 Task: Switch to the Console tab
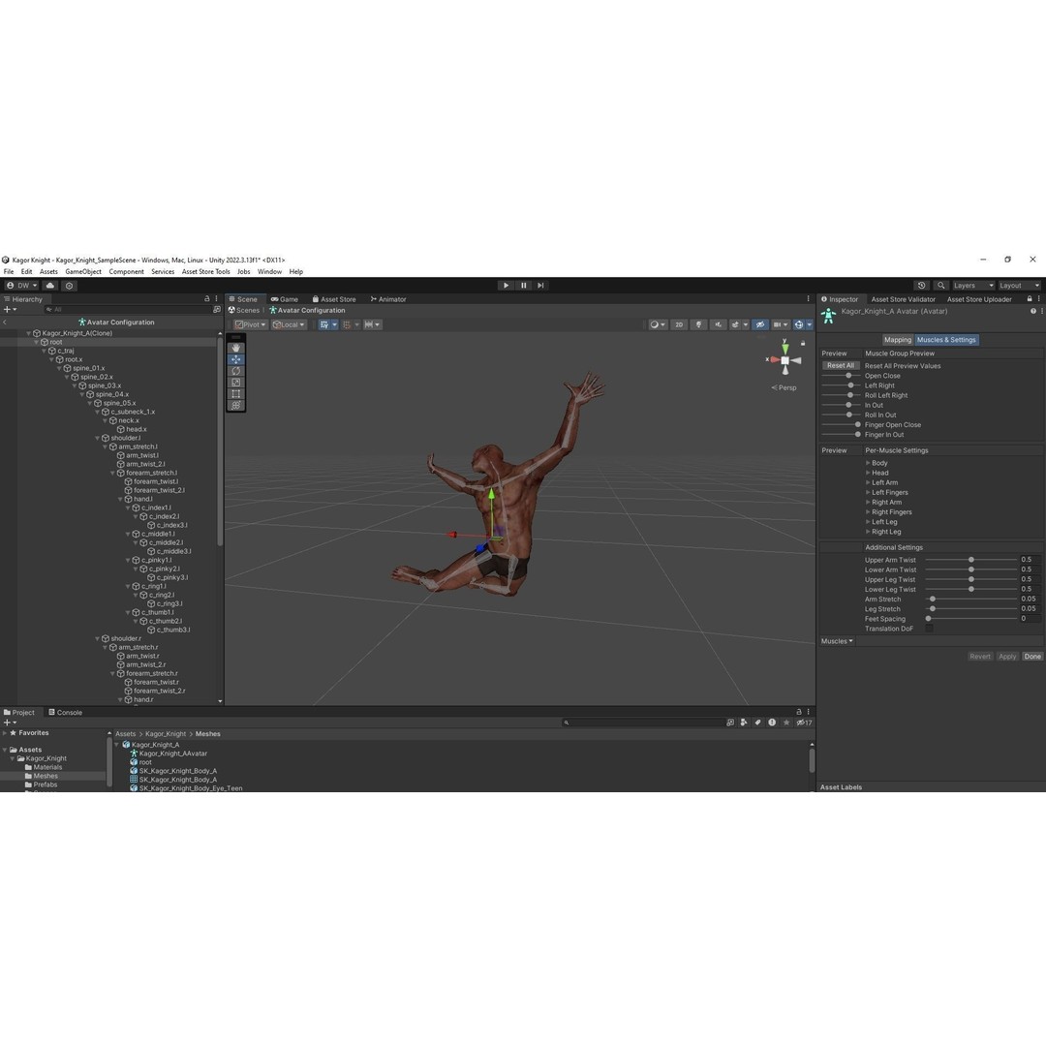point(66,713)
